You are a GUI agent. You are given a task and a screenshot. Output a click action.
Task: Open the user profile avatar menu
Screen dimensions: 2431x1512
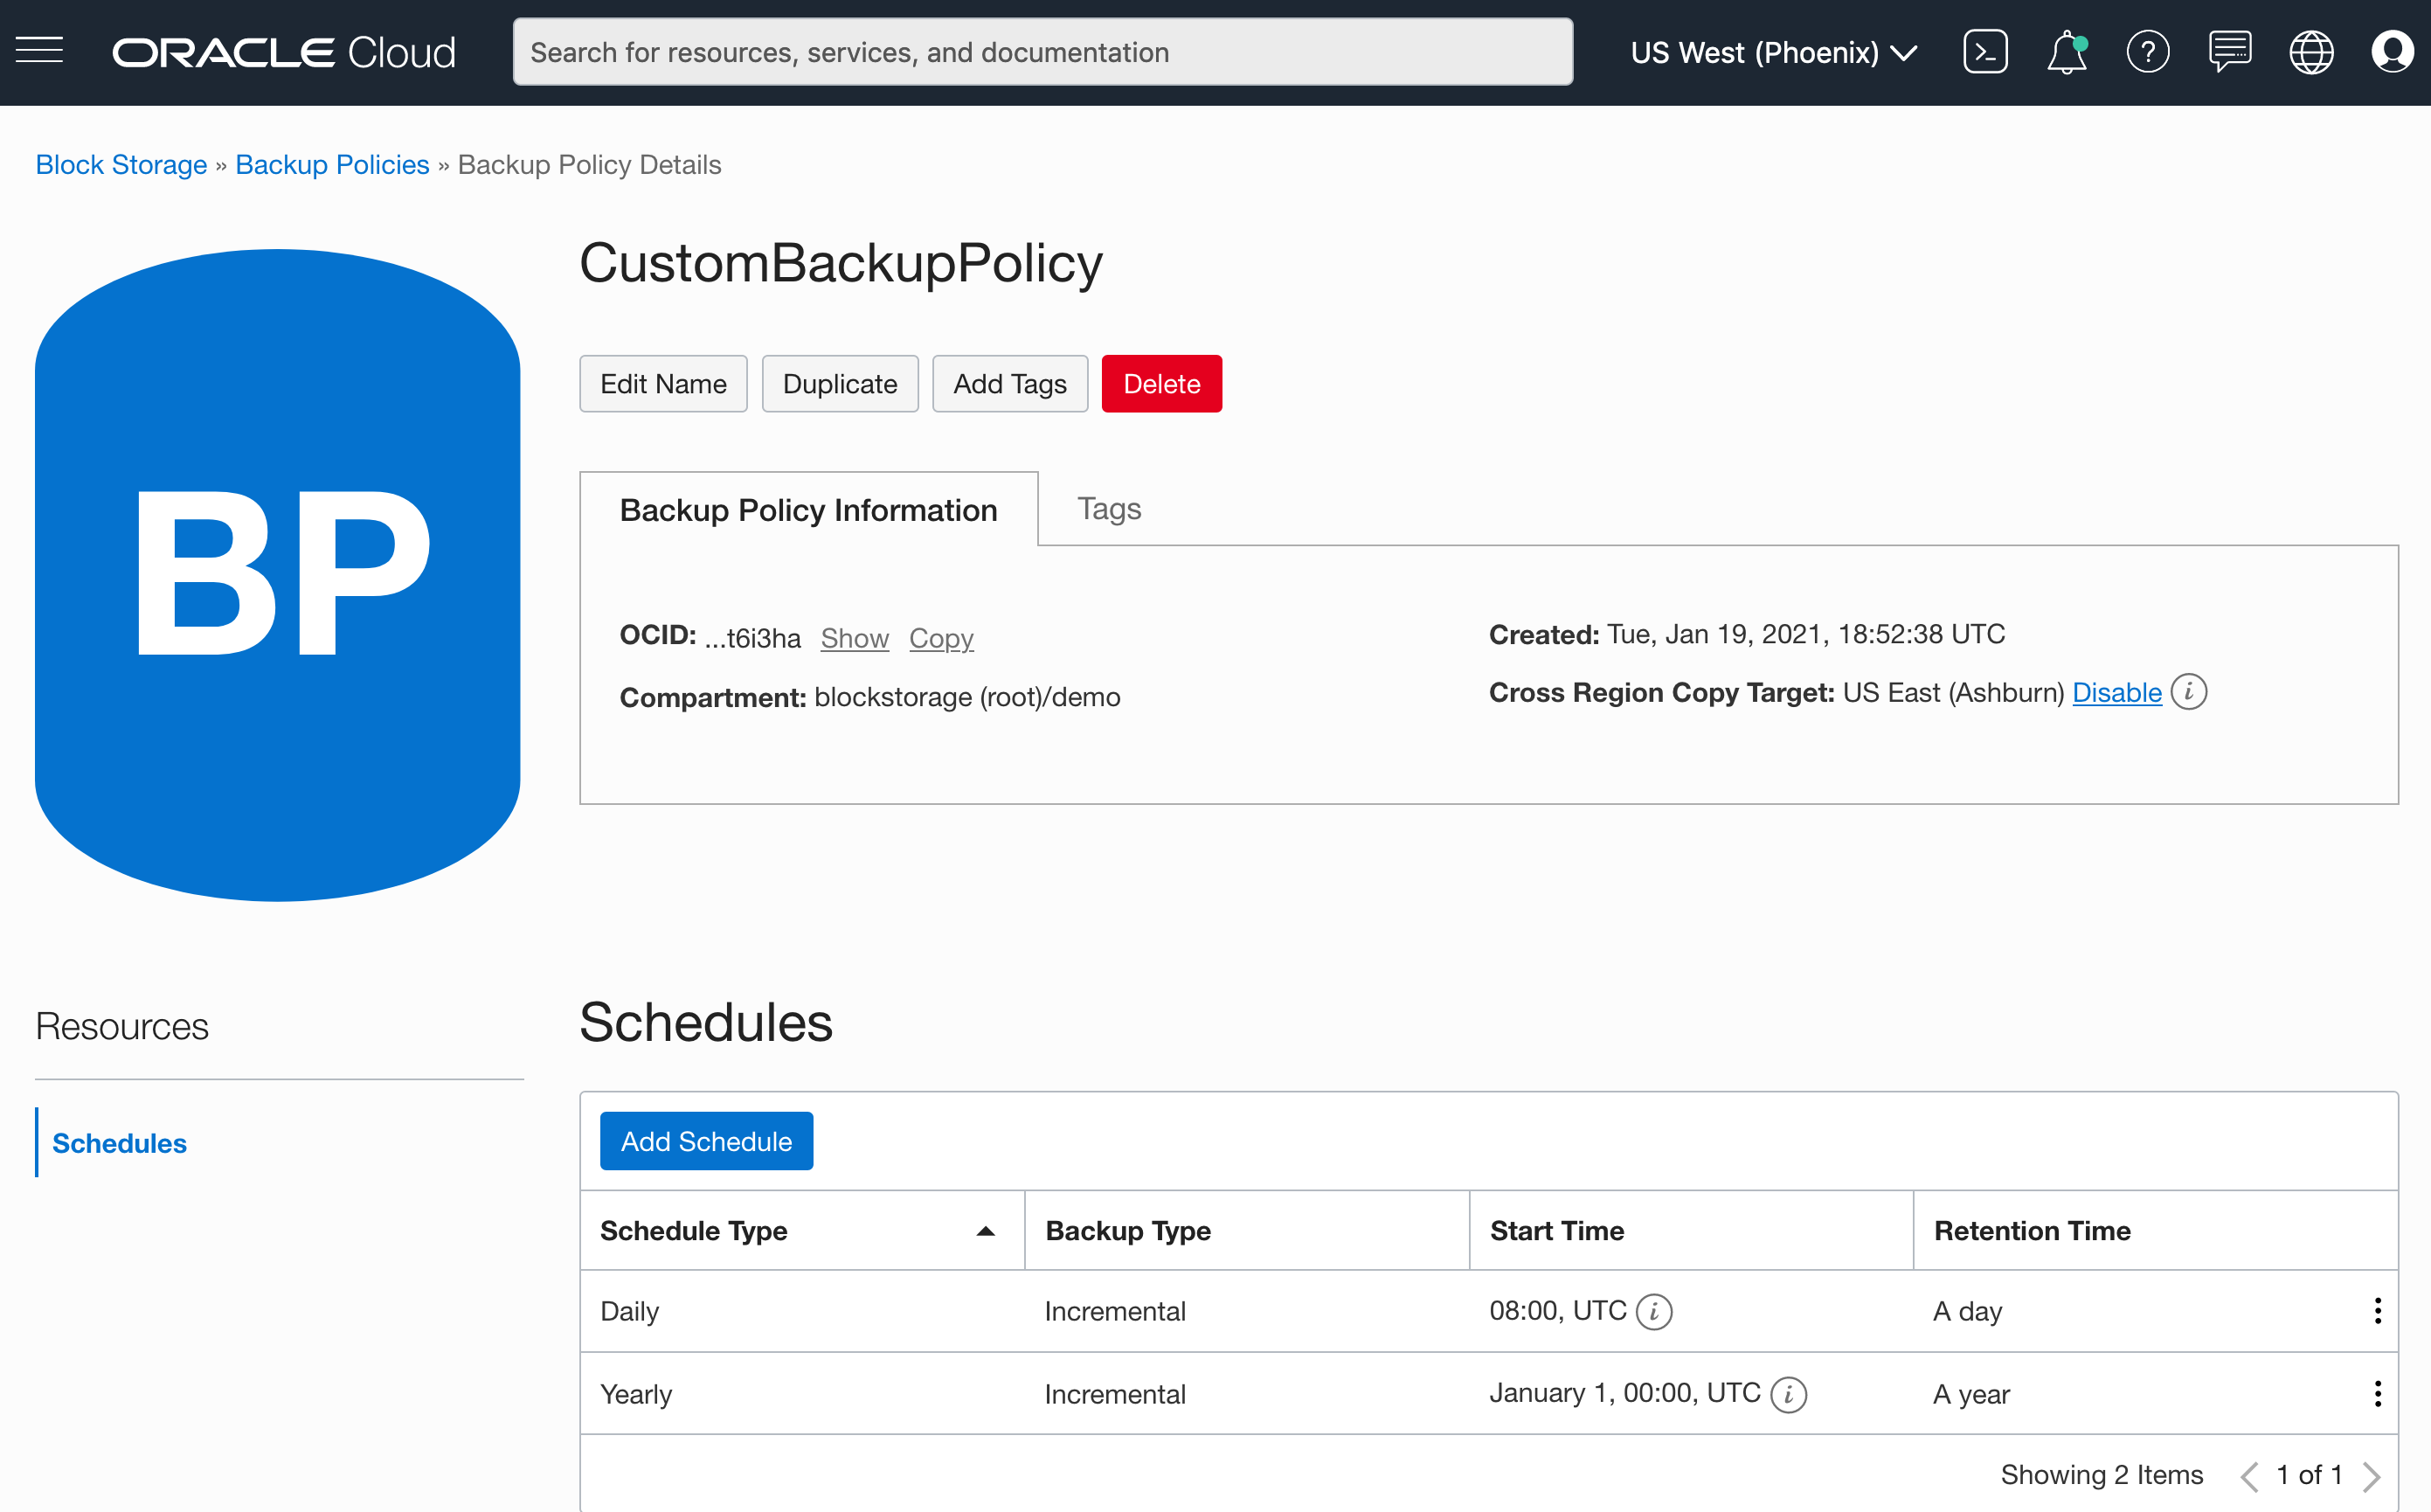[2393, 52]
